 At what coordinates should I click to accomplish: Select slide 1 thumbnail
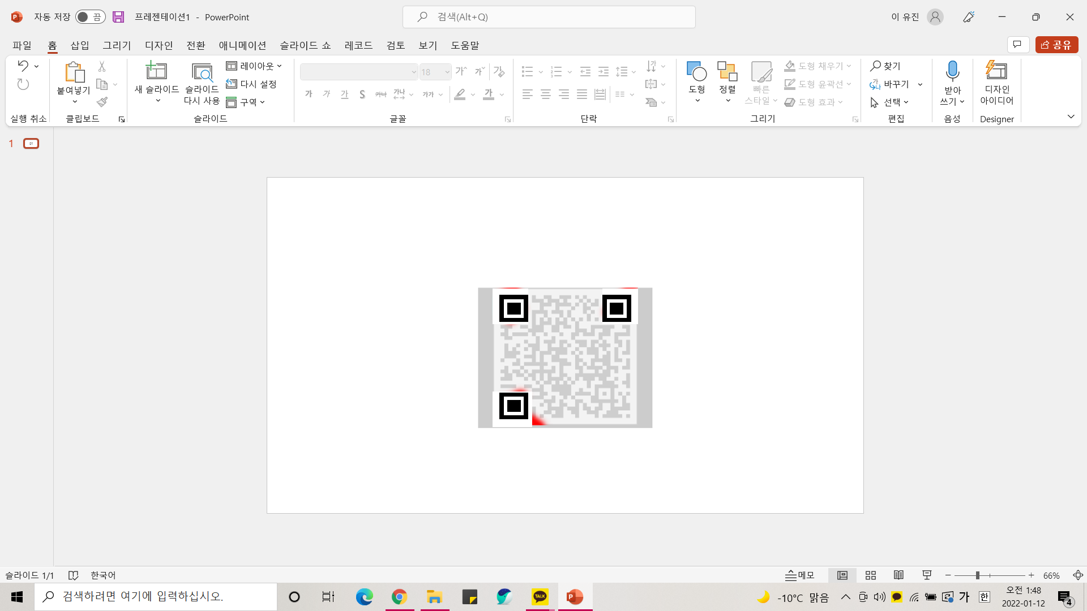pyautogui.click(x=31, y=144)
